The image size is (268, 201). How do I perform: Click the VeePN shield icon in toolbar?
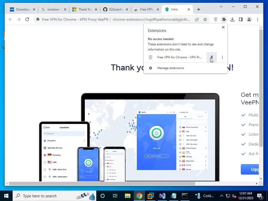pyautogui.click(x=216, y=19)
